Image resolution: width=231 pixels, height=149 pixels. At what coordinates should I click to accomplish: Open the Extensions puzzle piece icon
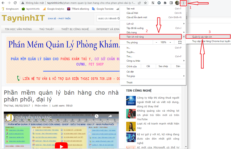click(x=165, y=3)
